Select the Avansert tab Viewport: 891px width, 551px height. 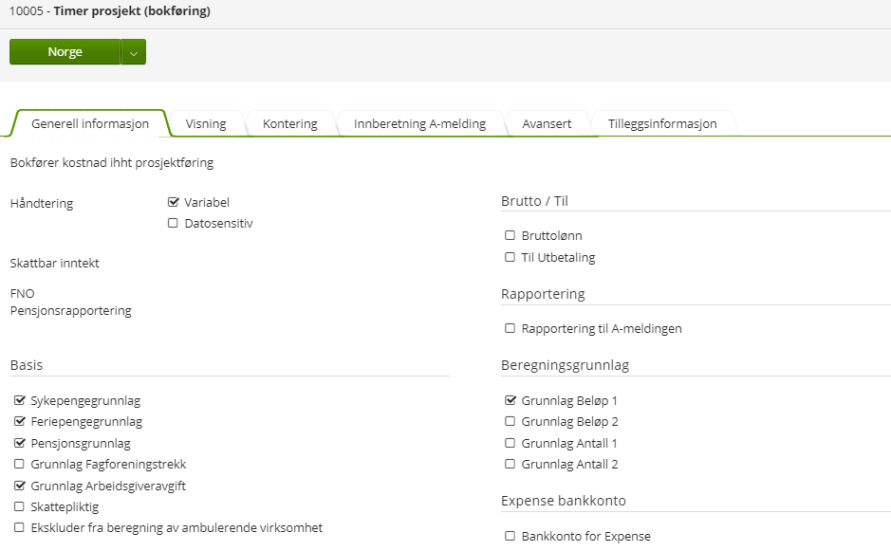point(547,123)
